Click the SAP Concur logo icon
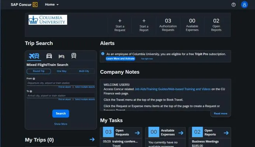 pos(35,4)
